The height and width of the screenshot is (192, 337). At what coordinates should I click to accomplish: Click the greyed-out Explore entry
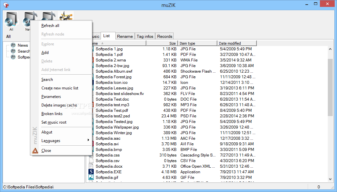pos(48,44)
